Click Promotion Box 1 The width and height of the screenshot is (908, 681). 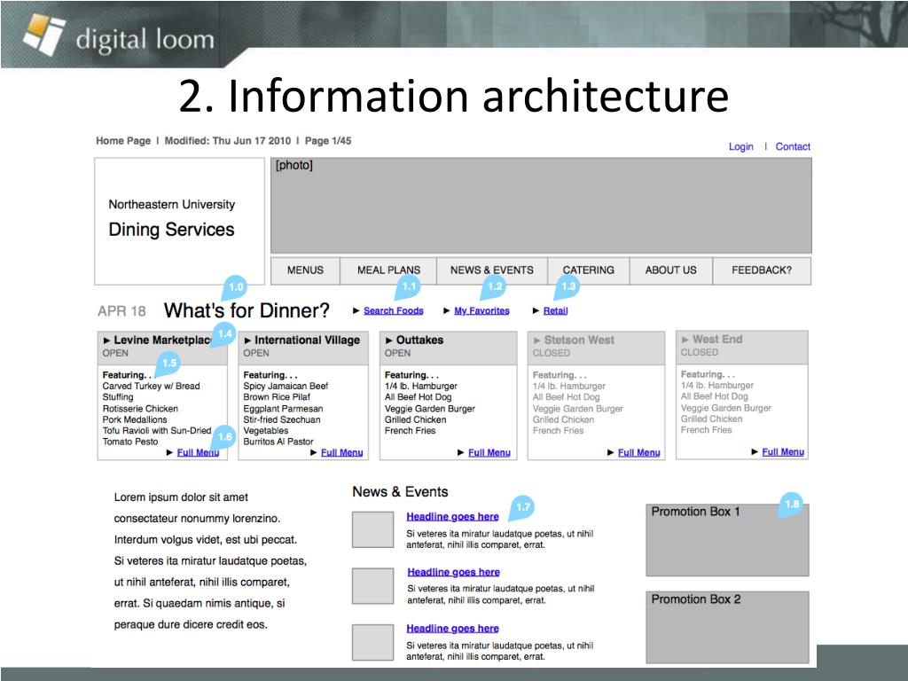click(727, 540)
